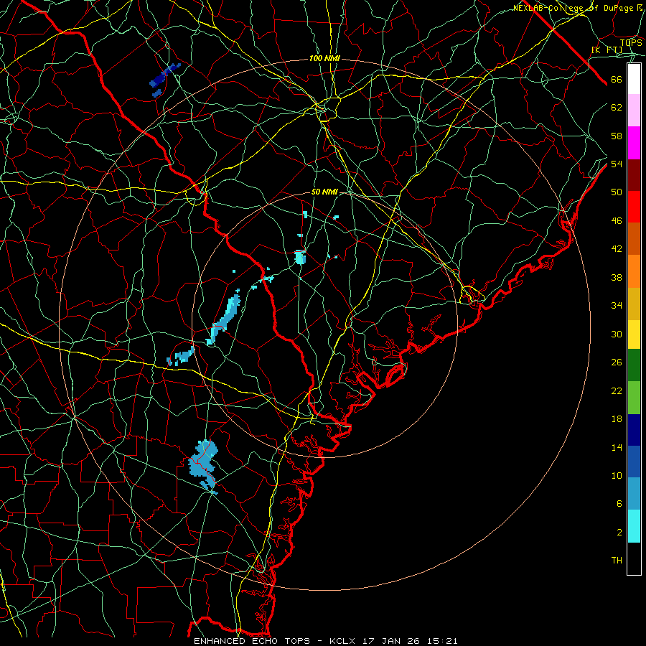646x646 pixels.
Task: Click the 17 JAN 26 date text
Action: tap(391, 641)
